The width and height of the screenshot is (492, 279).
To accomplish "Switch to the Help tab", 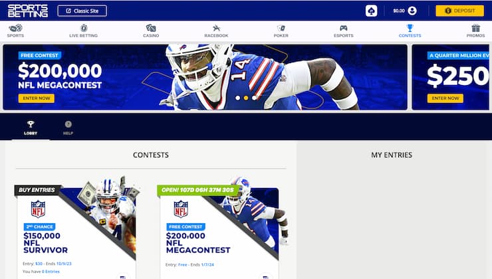I will tap(68, 128).
